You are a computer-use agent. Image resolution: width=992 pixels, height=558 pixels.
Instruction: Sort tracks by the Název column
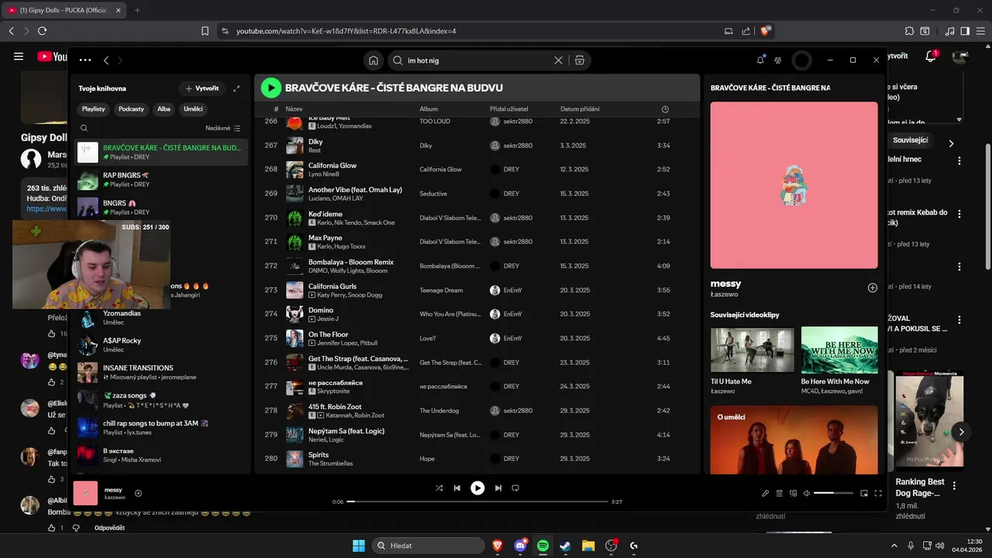tap(294, 109)
